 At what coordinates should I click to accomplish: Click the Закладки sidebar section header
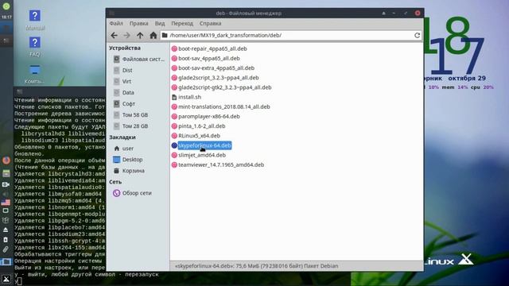[x=122, y=137]
